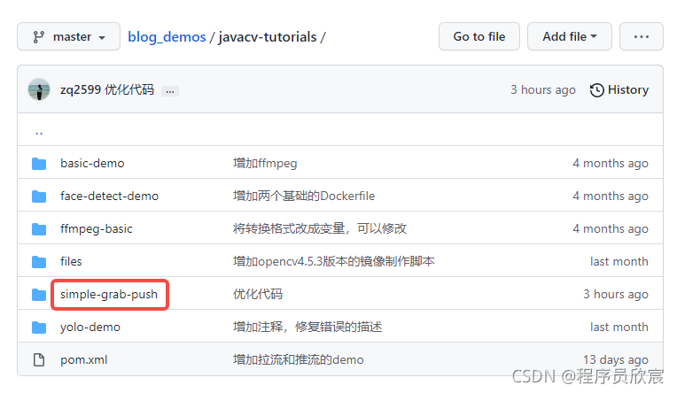Click file icon next to pom.xml
Viewport: 677px width, 393px height.
pyautogui.click(x=39, y=359)
